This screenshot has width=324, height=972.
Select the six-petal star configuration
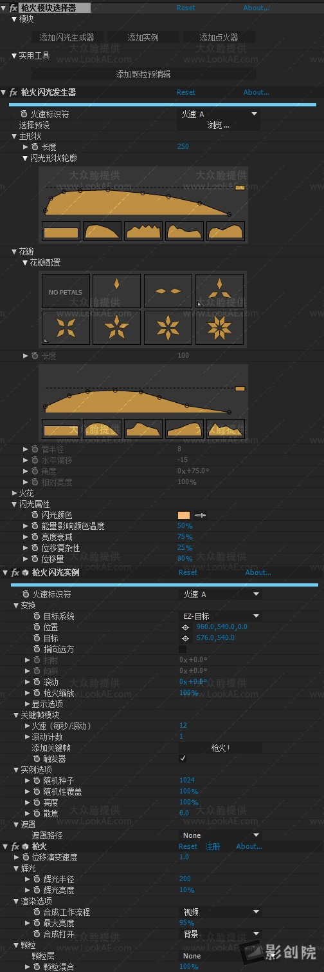pos(168,327)
